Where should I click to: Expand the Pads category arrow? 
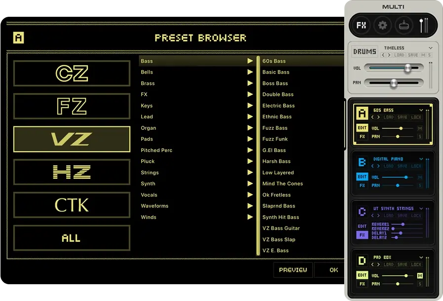[x=250, y=139]
